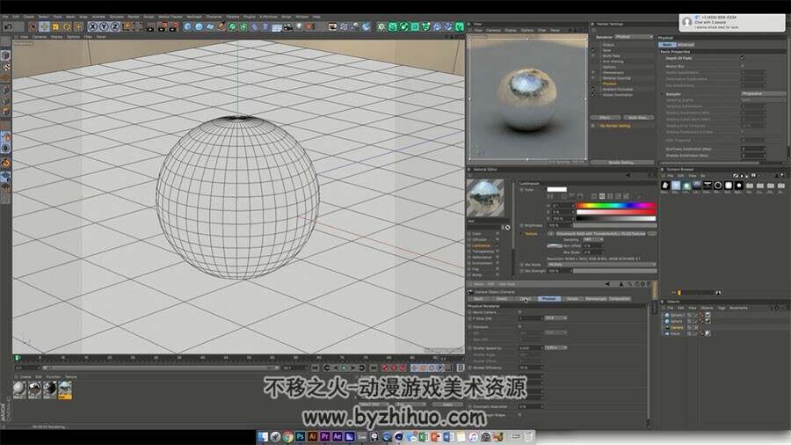791x445 pixels.
Task: Toggle the Save checkbox in Render Settings
Action: click(x=593, y=50)
